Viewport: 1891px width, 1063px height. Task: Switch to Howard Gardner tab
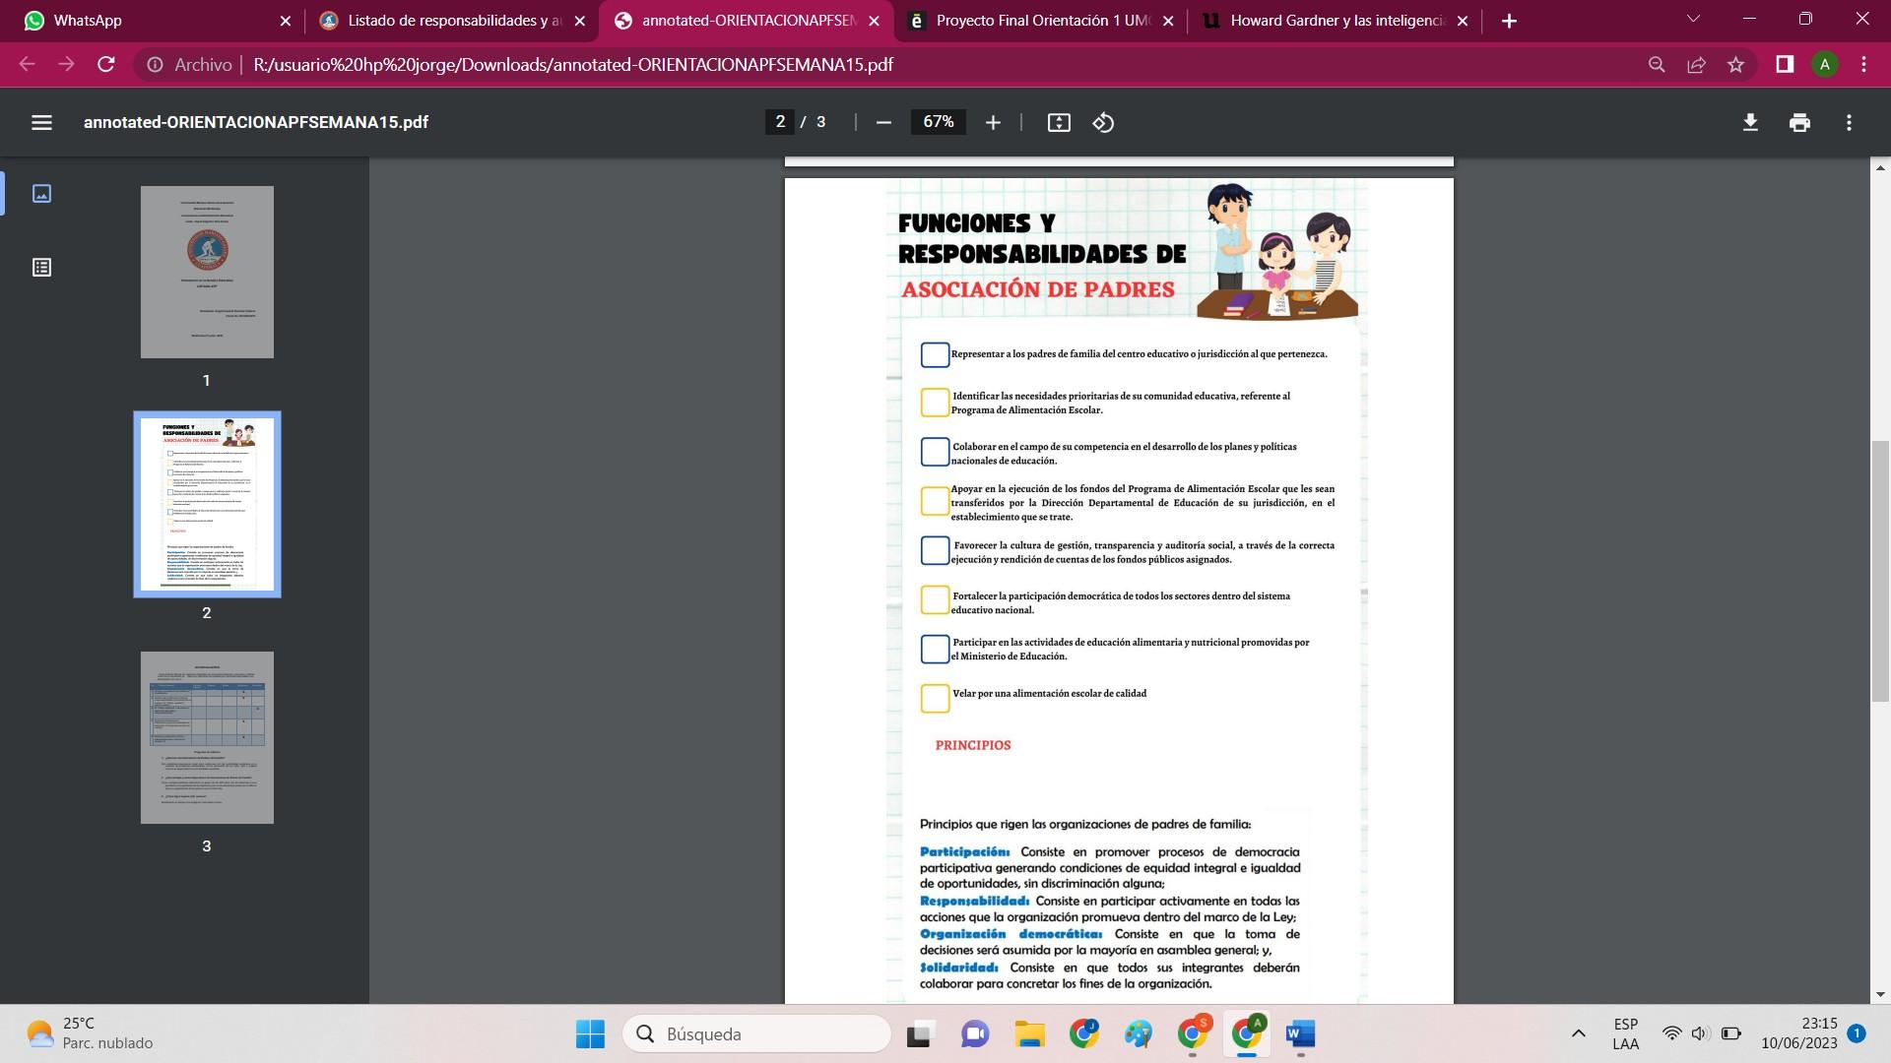point(1335,21)
